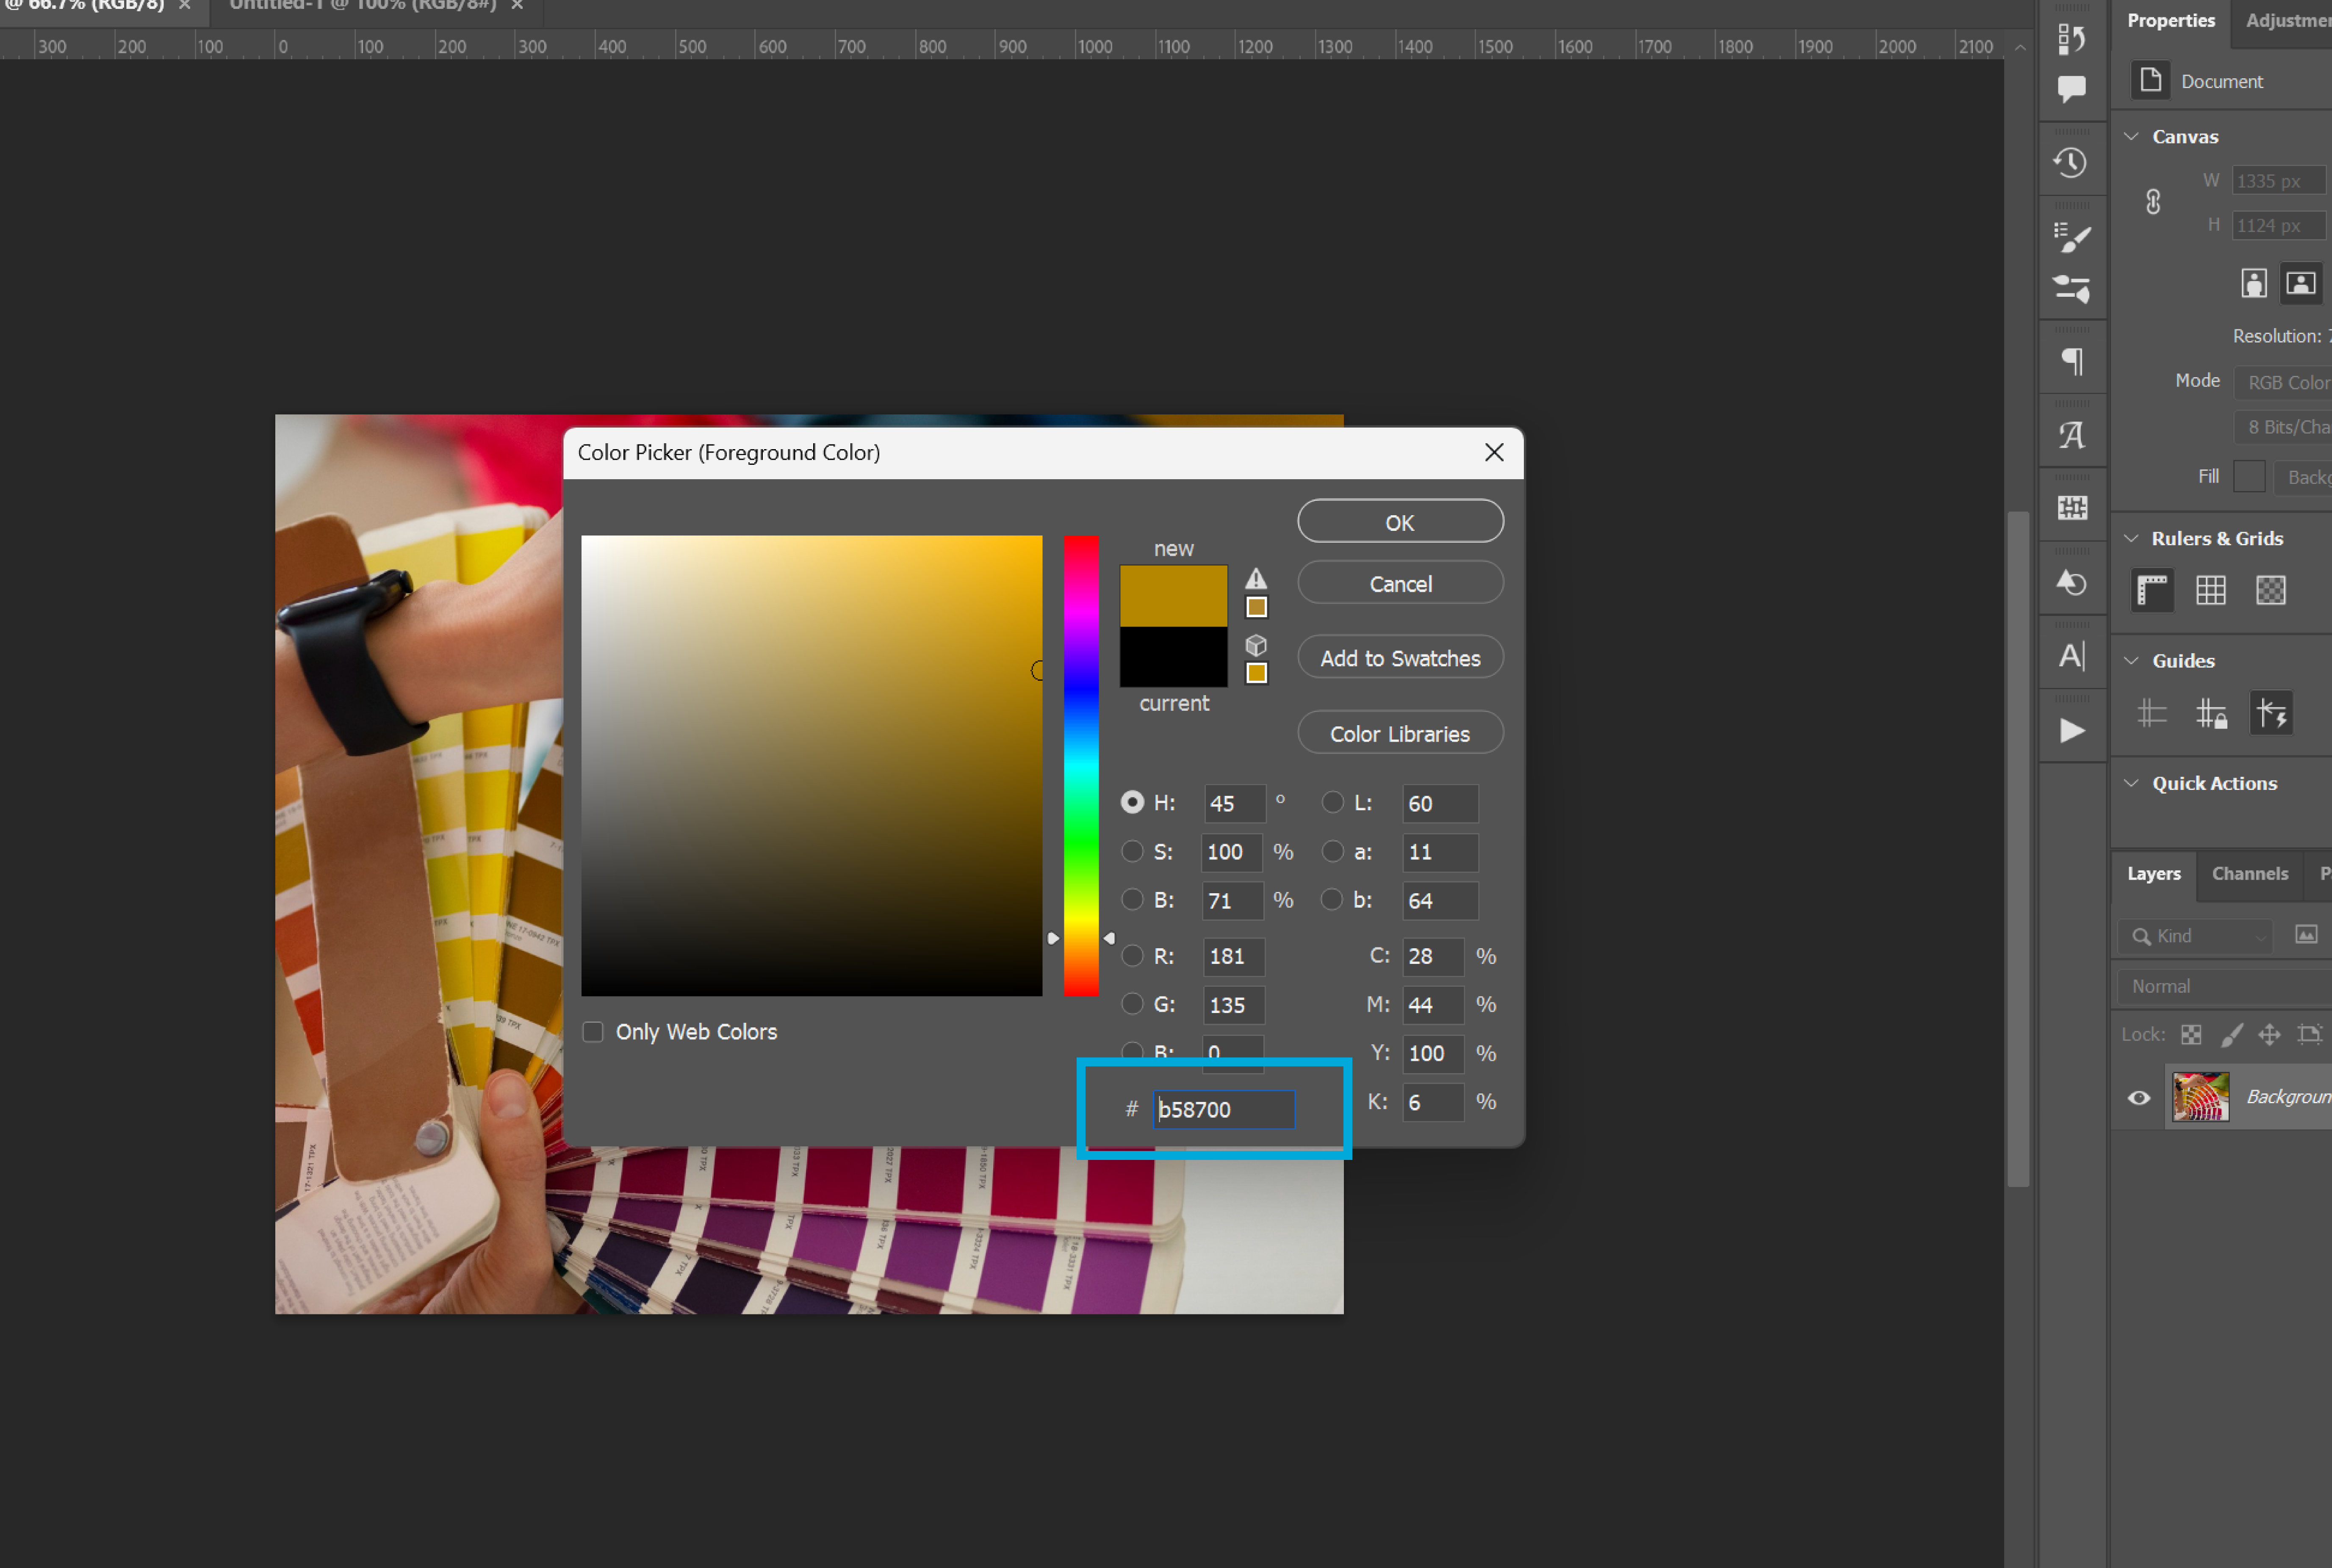The width and height of the screenshot is (2332, 1568).
Task: Click the vertical hue spectrum slider
Action: pos(1080,765)
